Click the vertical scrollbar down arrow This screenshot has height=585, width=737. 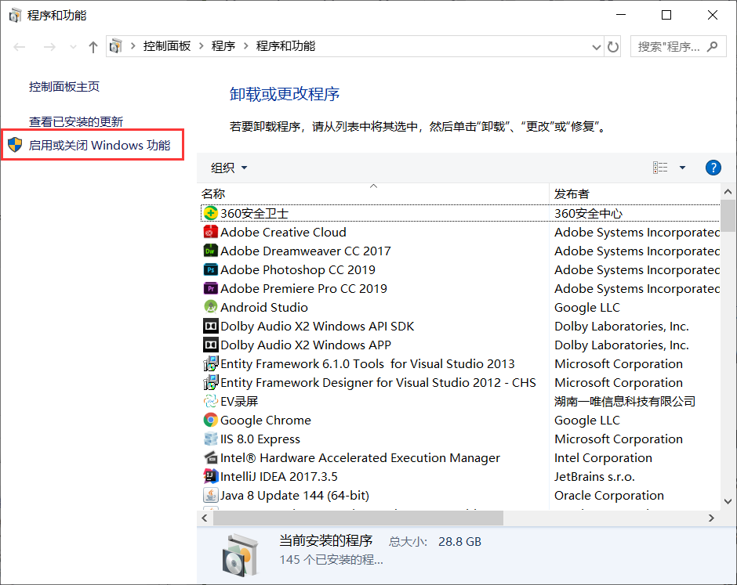(728, 501)
